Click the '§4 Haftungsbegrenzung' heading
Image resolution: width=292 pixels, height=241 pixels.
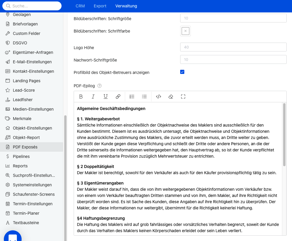(x=101, y=218)
